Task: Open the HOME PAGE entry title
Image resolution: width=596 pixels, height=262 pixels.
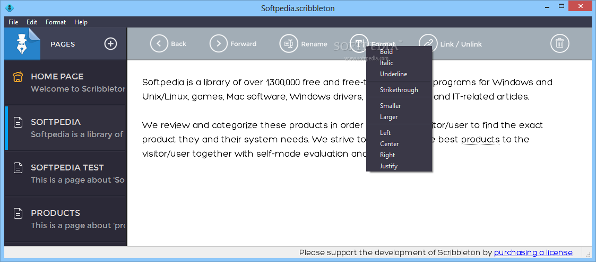Action: click(57, 77)
